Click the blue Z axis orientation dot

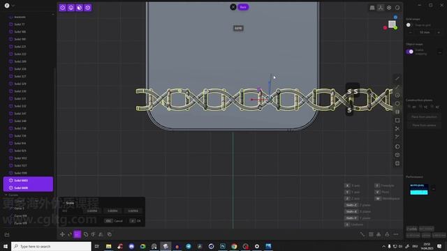click(395, 17)
